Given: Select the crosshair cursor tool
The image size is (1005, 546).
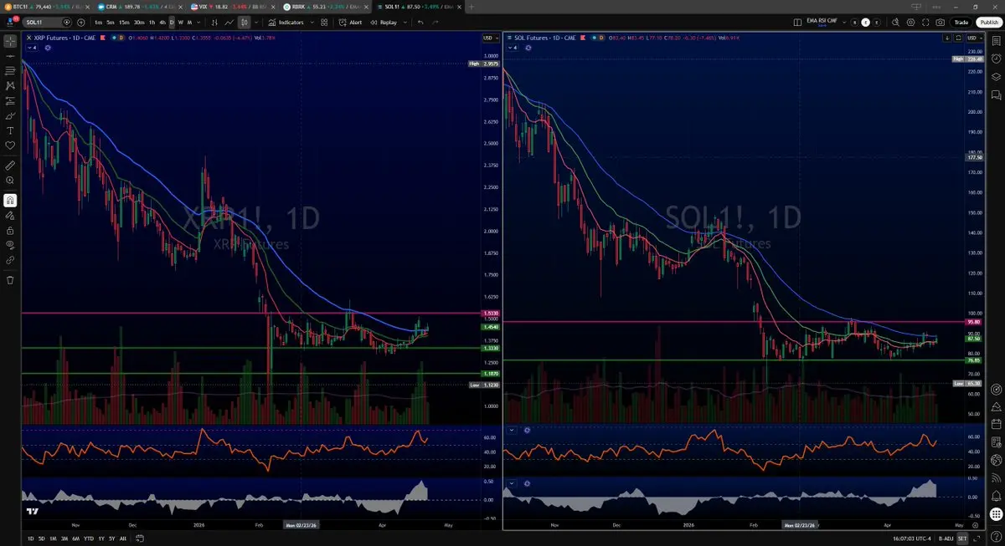Looking at the screenshot, I should click(x=10, y=40).
